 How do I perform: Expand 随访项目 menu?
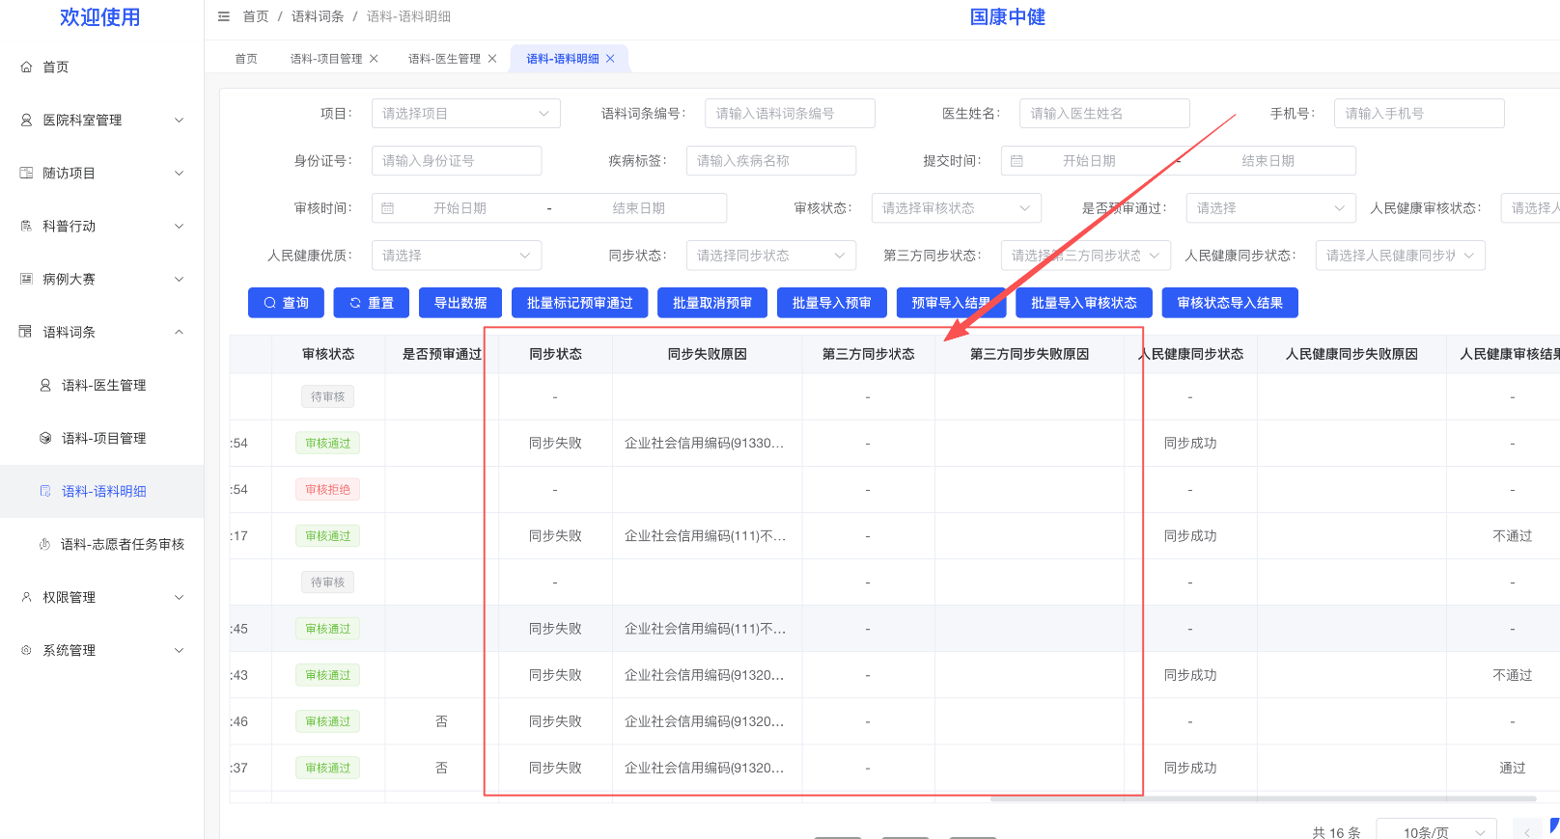(101, 173)
